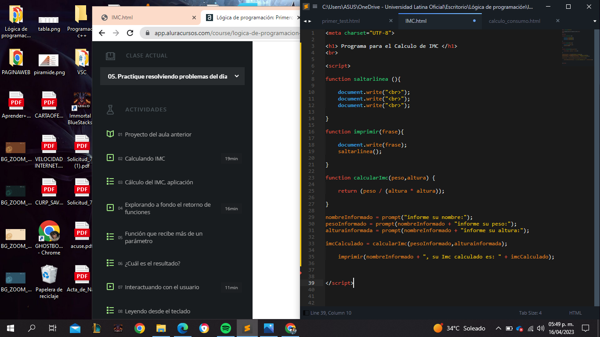Click the tab navigation arrows in Sublime
Screen dimensions: 600x337
[307, 21]
